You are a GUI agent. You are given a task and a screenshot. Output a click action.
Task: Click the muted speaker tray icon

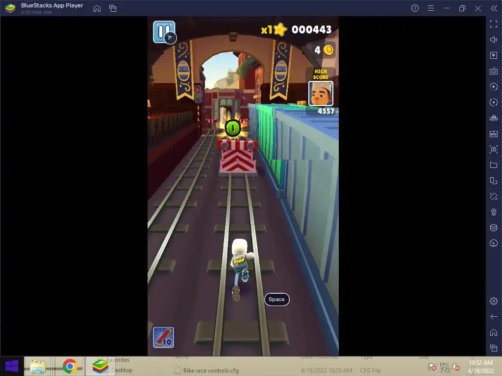click(456, 367)
